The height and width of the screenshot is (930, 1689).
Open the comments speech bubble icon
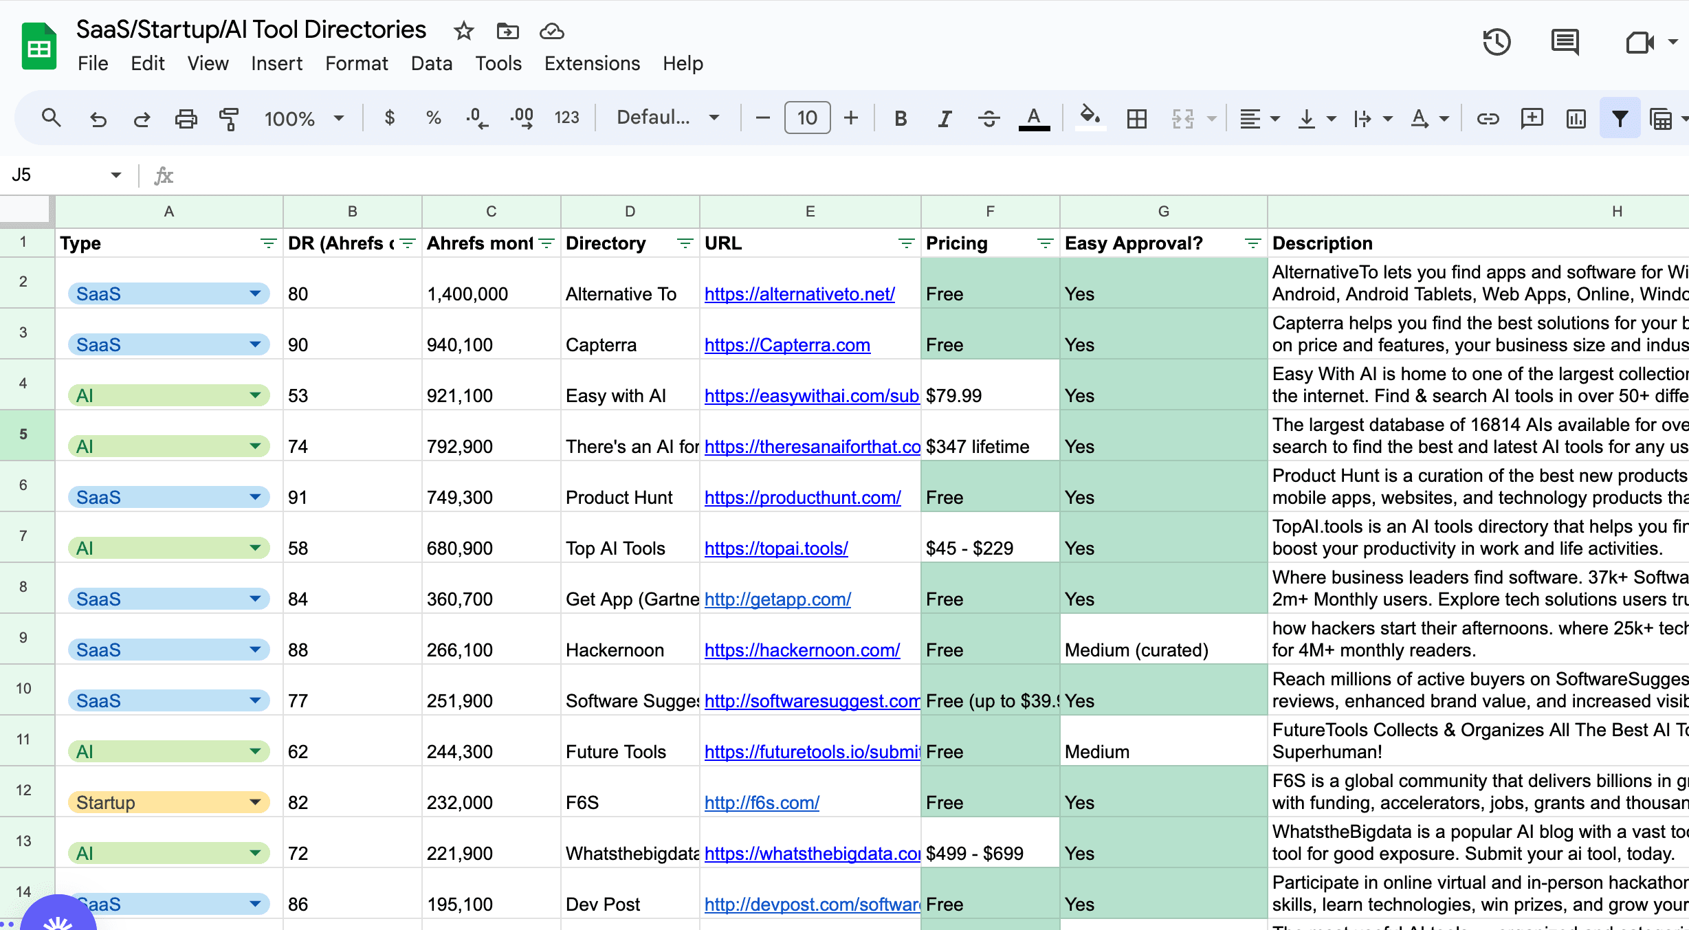pyautogui.click(x=1565, y=42)
